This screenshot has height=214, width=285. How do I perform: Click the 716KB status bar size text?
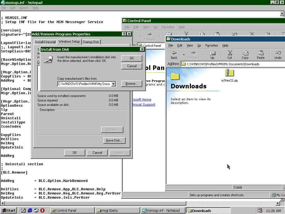click(x=238, y=188)
